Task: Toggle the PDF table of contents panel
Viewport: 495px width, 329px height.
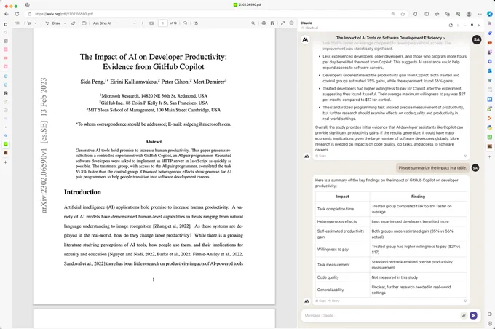Action: pos(17,23)
